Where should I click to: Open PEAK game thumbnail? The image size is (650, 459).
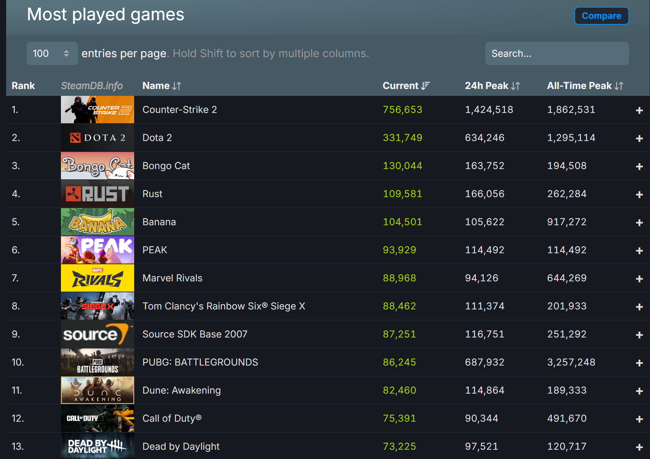point(98,250)
